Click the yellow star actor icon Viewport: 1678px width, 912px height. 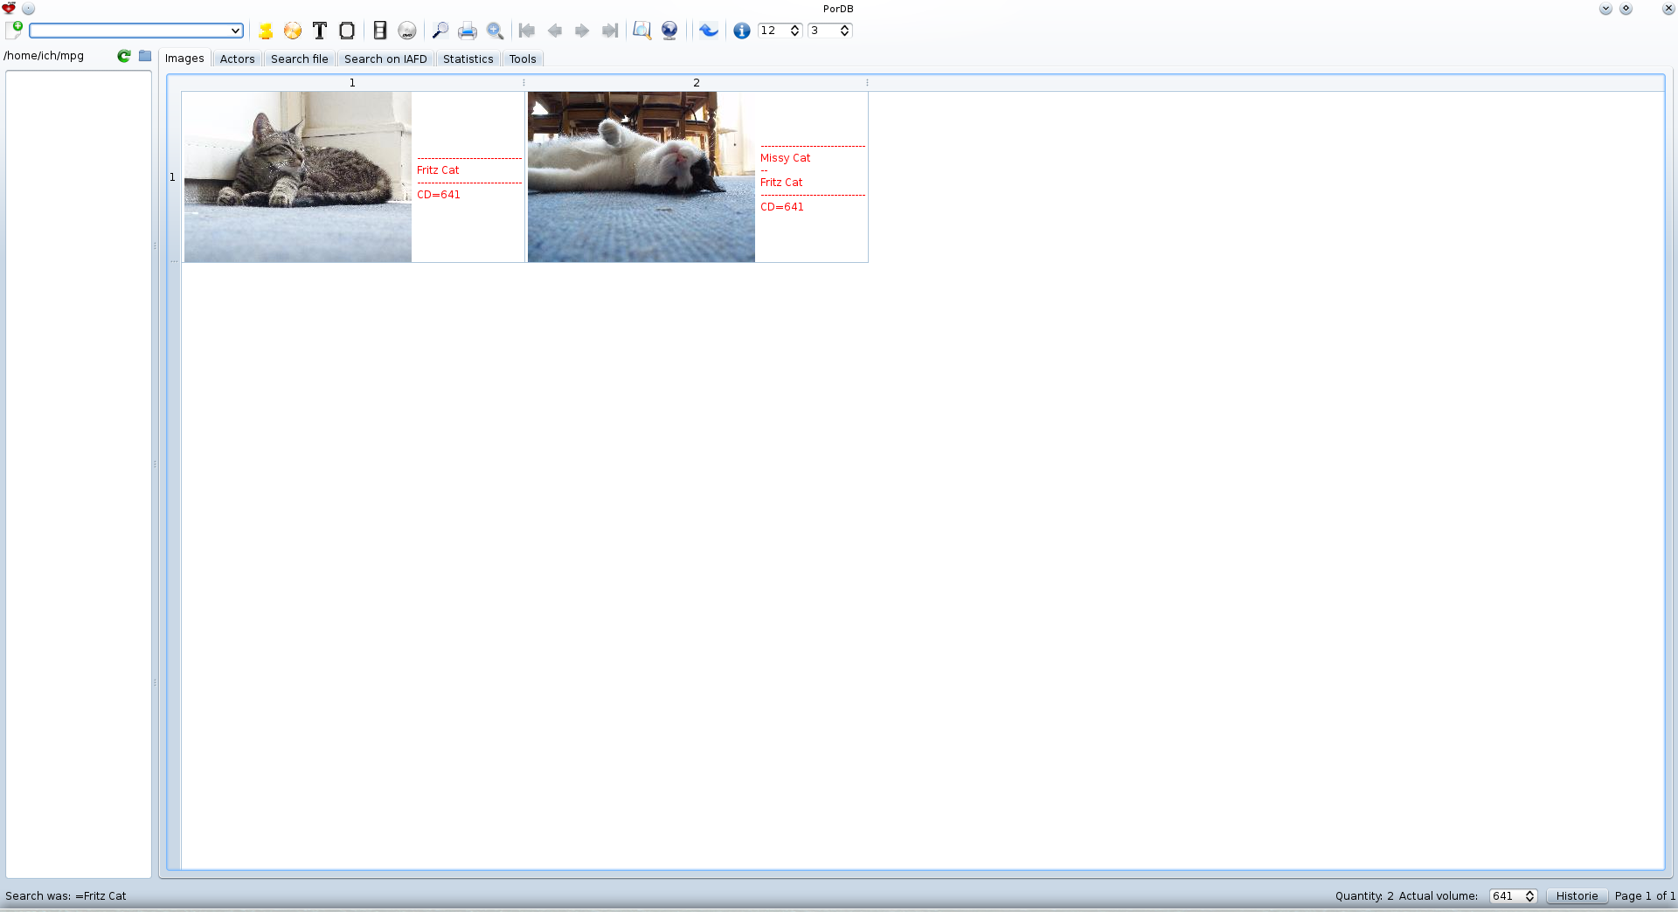tap(266, 31)
